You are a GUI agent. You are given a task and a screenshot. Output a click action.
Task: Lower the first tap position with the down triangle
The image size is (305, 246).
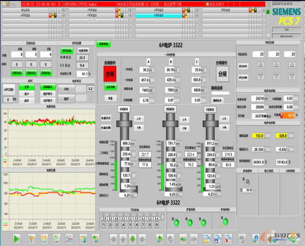point(261,76)
